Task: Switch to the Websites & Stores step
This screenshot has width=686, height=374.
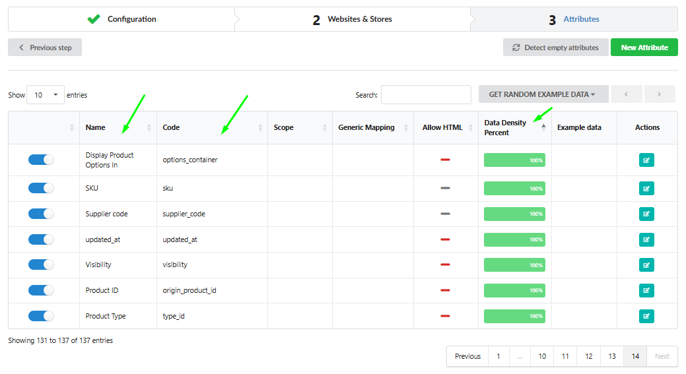Action: pos(353,19)
